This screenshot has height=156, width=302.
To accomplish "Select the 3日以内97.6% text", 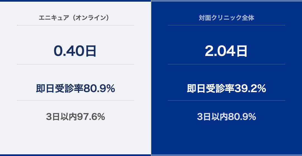I will click(75, 117).
